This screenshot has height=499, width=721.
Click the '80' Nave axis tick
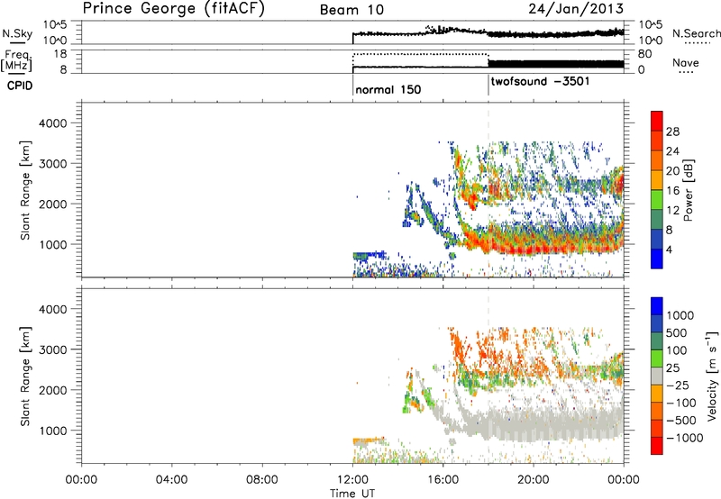pos(644,54)
